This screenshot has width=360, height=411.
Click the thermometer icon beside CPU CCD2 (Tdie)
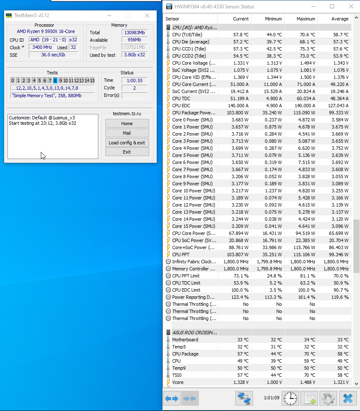click(x=168, y=56)
